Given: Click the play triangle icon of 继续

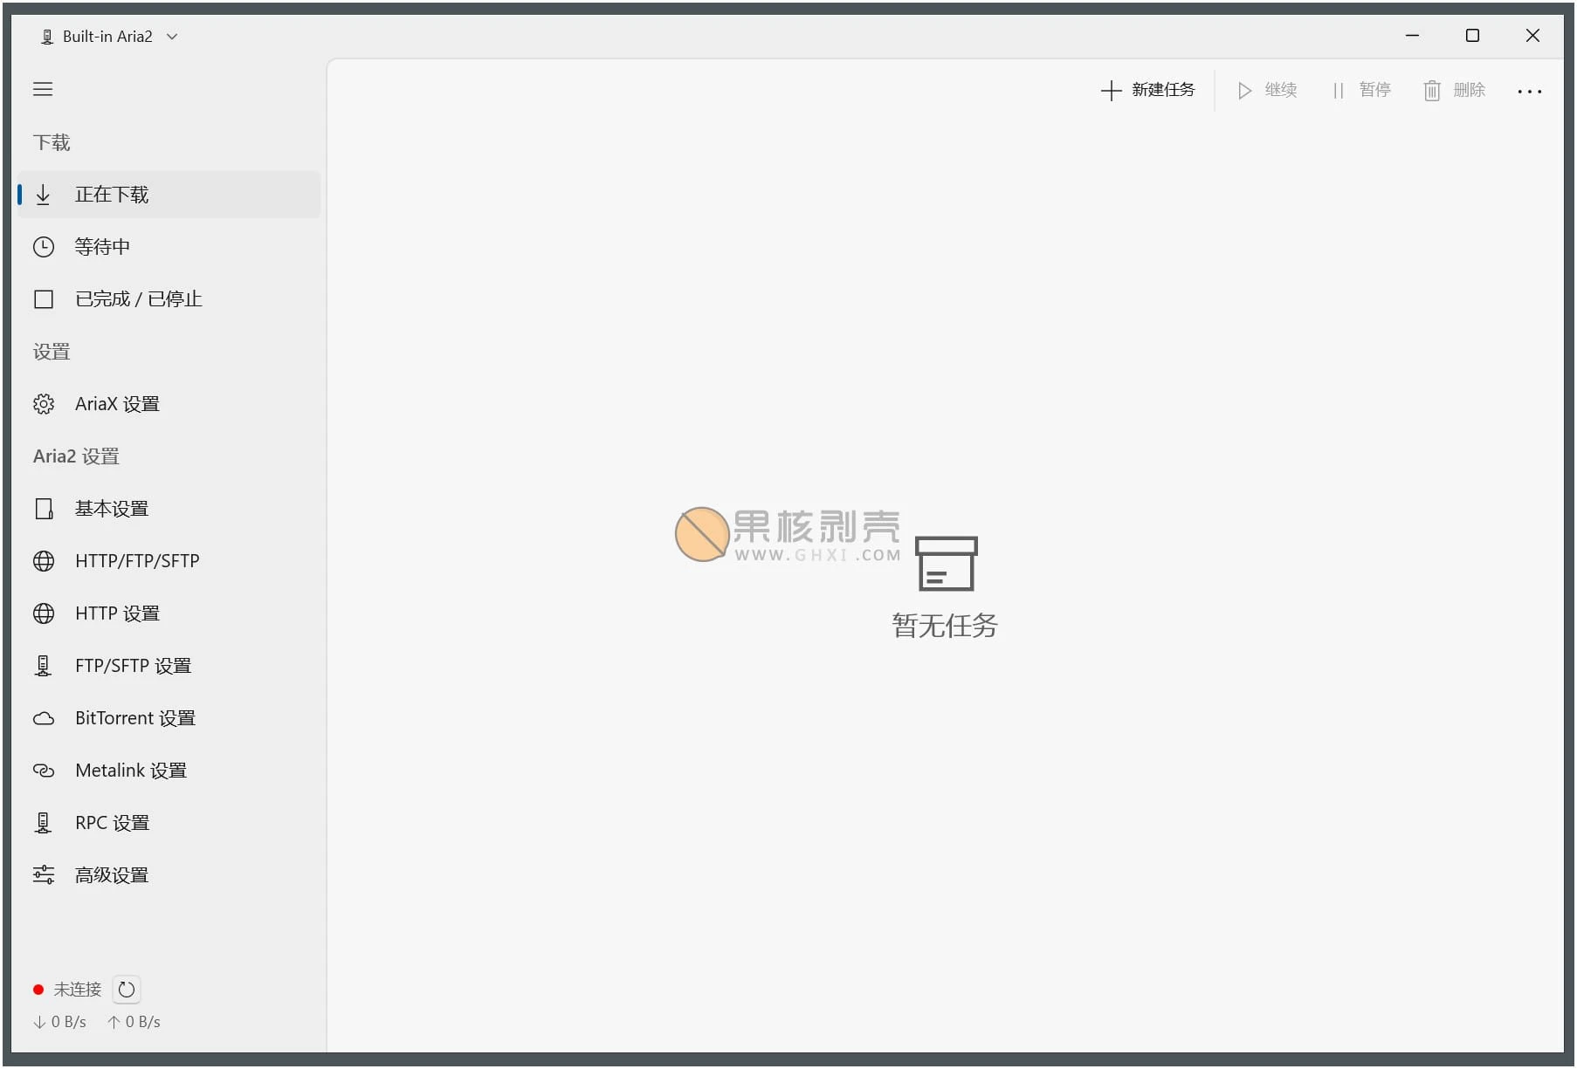Looking at the screenshot, I should [1244, 91].
